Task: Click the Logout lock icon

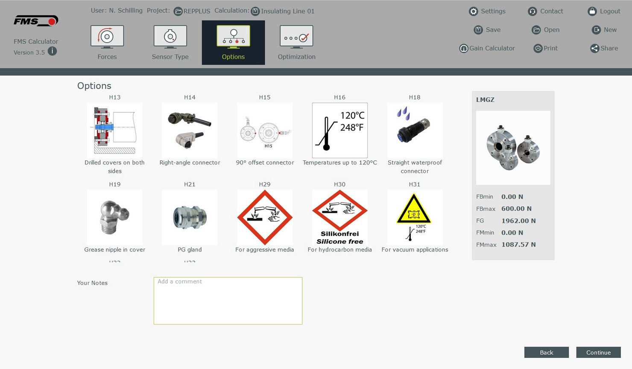Action: (592, 12)
